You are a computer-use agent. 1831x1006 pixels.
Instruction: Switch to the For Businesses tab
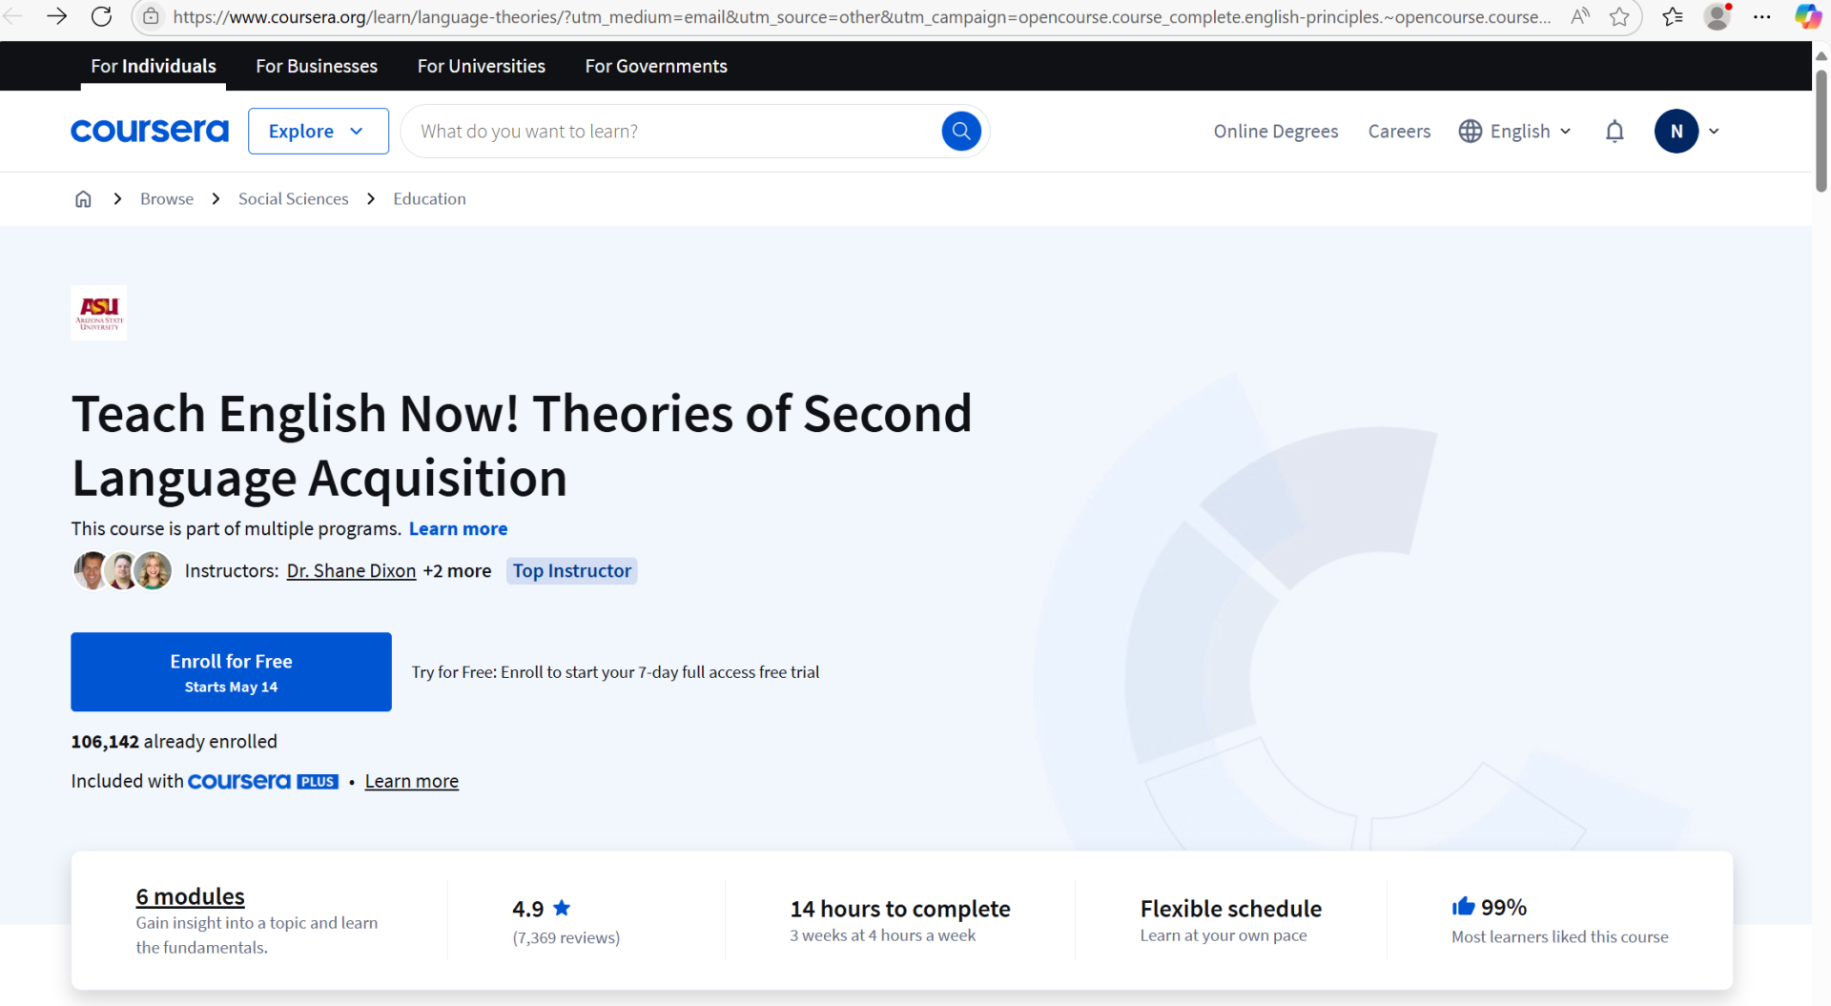[x=317, y=66]
